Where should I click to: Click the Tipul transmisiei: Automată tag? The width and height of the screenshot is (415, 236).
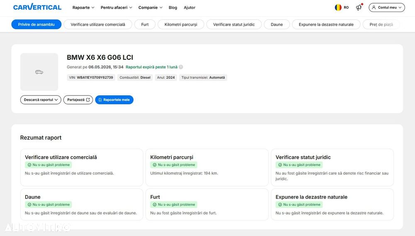pos(203,78)
